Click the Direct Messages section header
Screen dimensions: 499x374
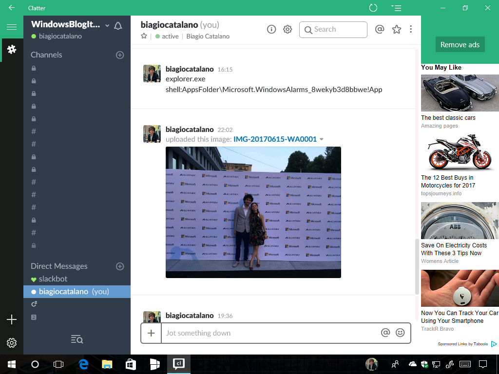click(59, 266)
